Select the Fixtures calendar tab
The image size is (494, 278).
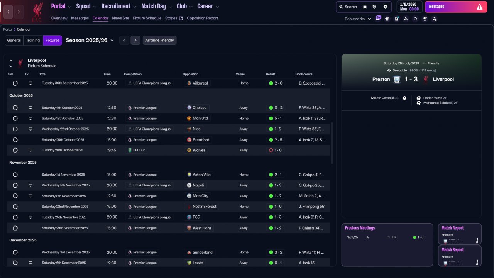point(52,41)
